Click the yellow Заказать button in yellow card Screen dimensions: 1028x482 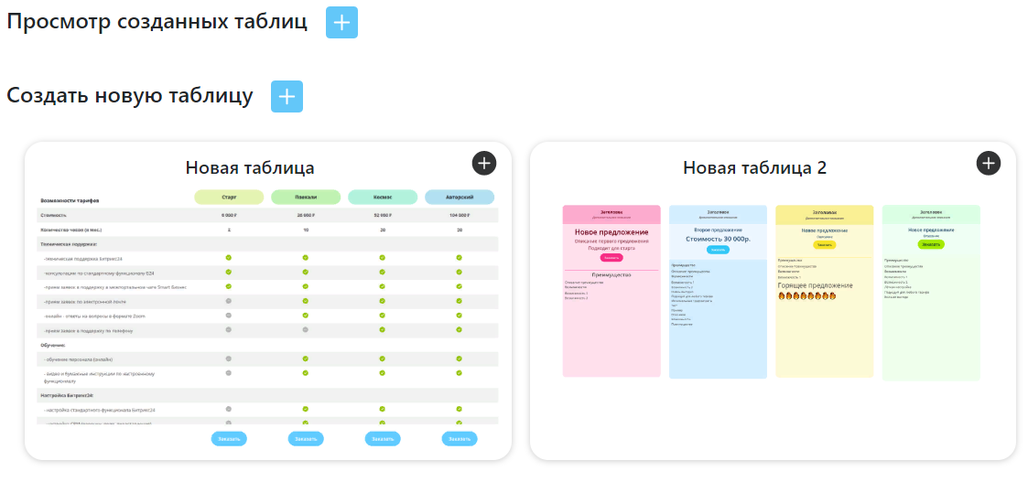pos(825,244)
